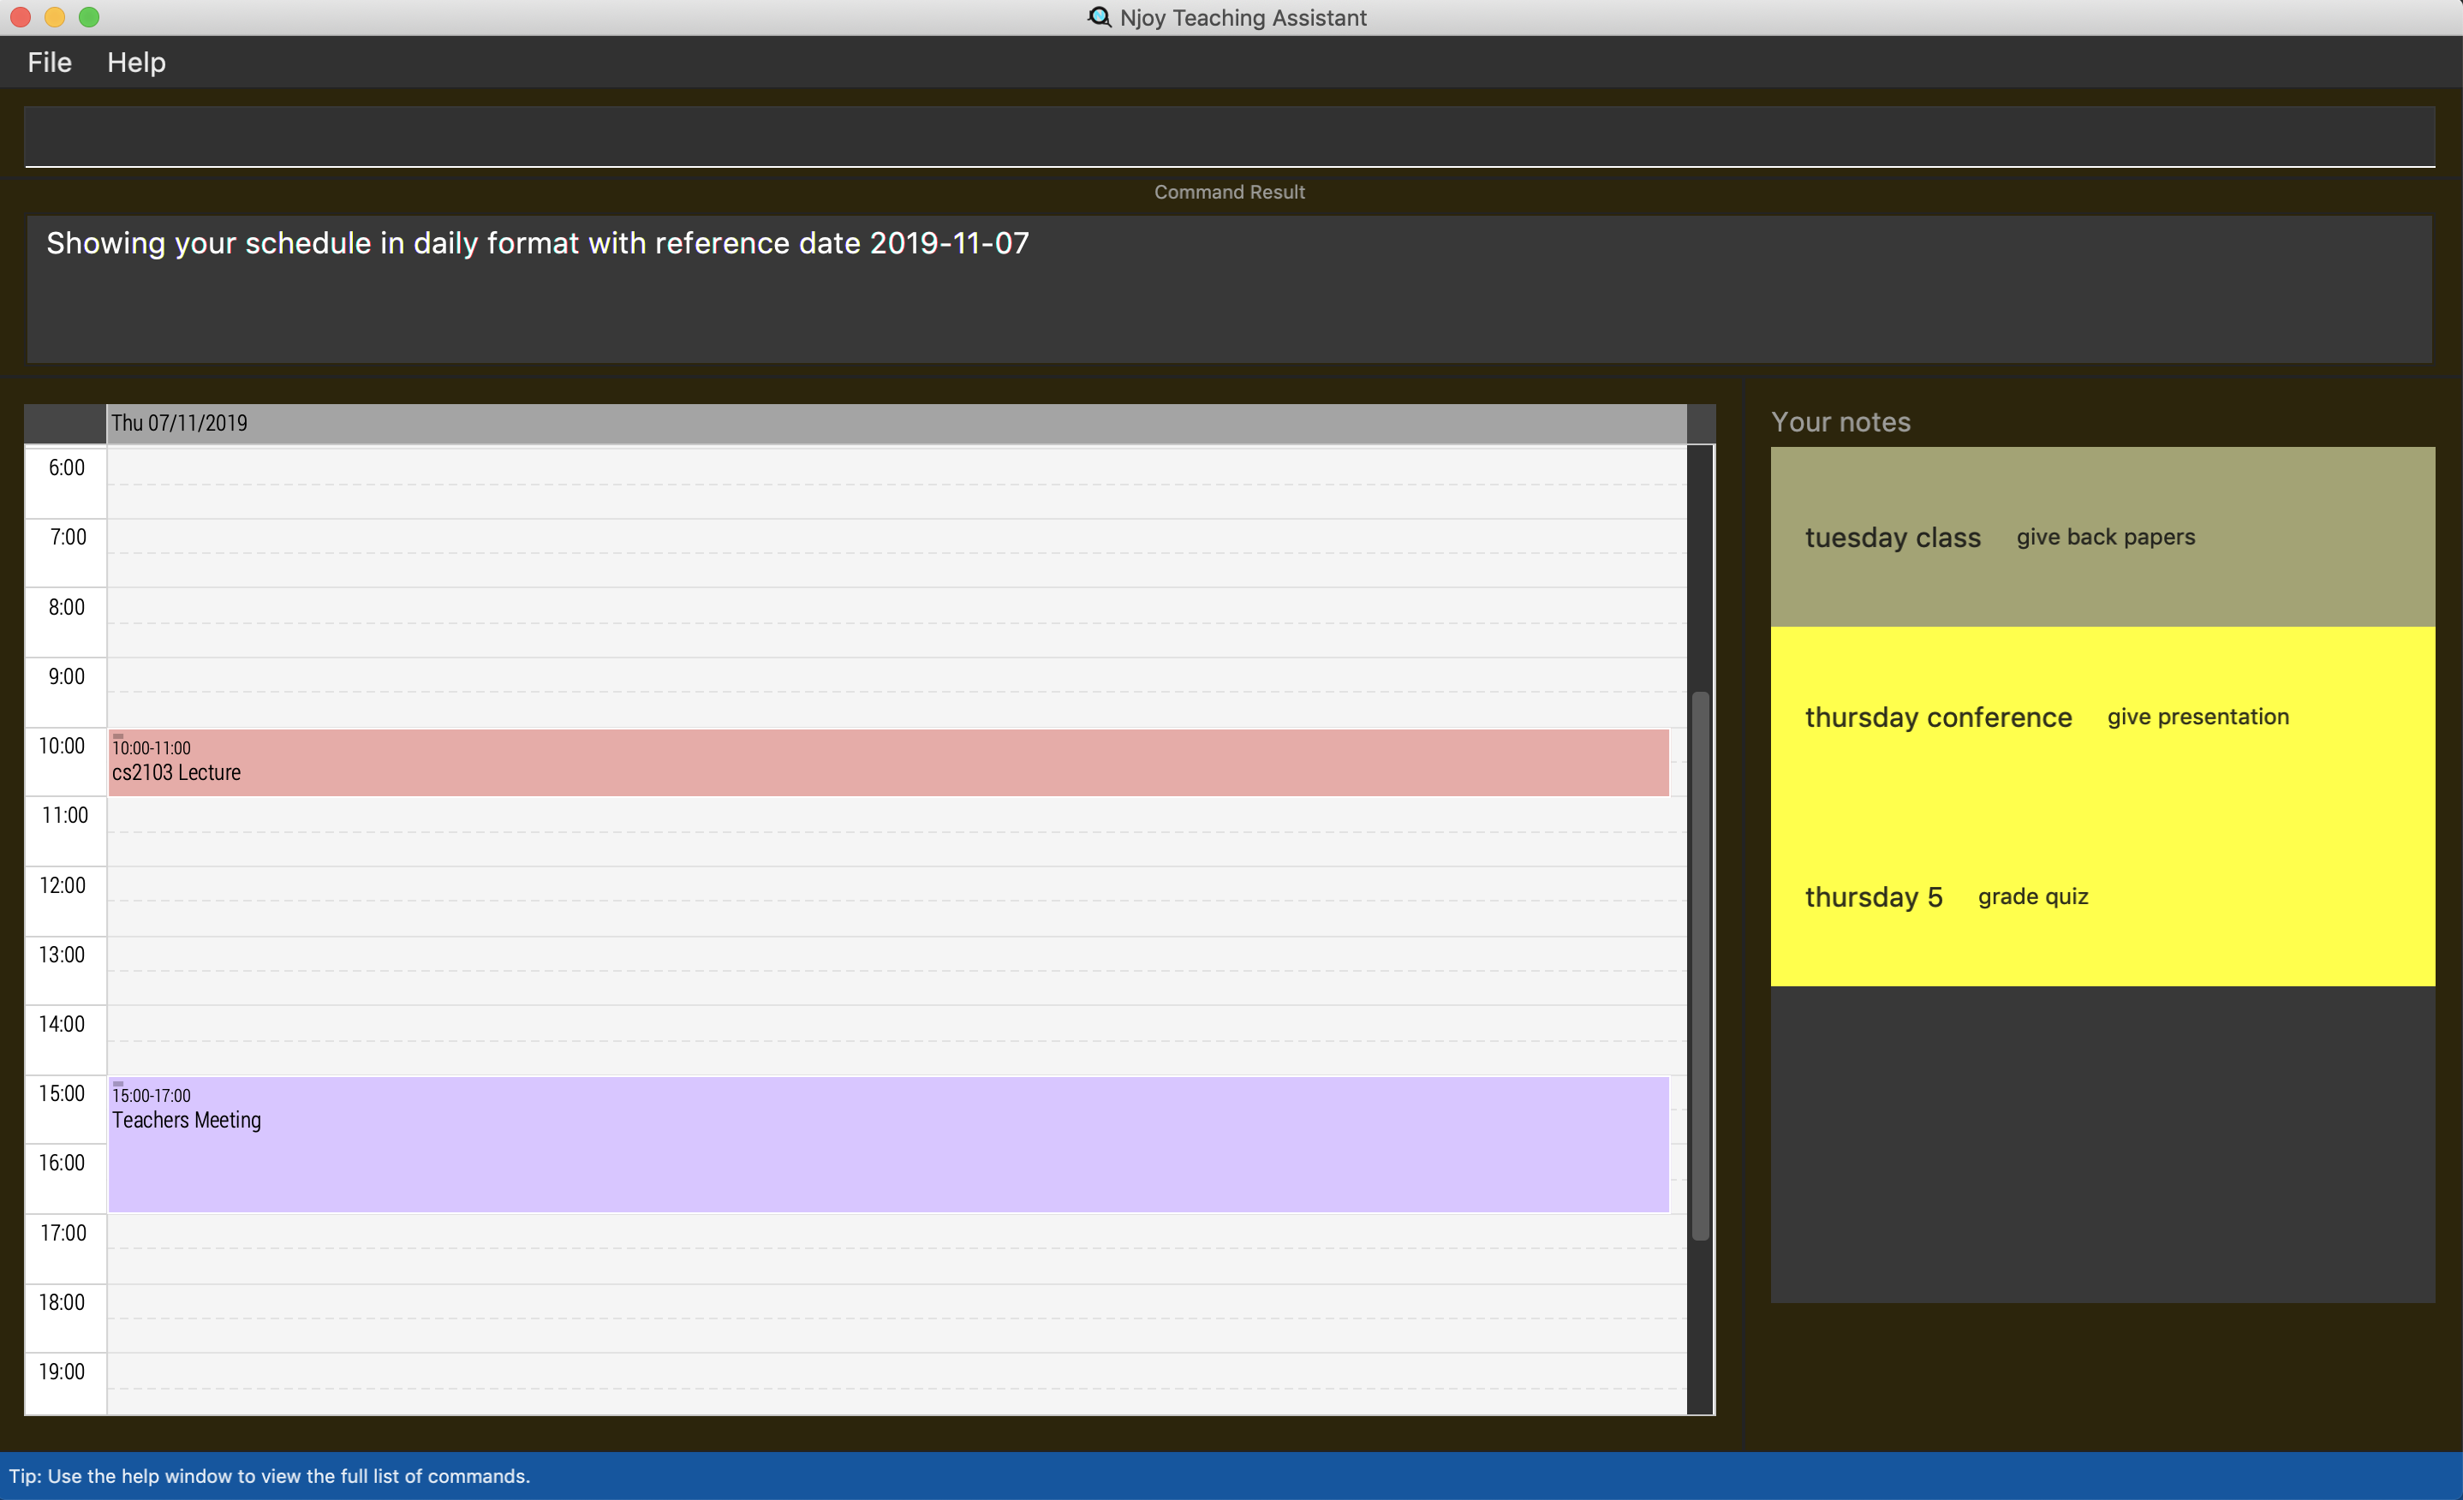
Task: Select the thursday 5 note
Action: click(x=2102, y=896)
